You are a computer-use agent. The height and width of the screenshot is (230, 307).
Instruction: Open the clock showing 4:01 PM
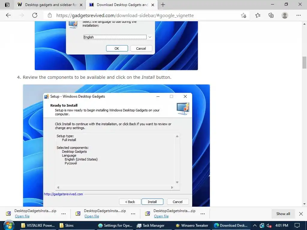[x=282, y=226]
